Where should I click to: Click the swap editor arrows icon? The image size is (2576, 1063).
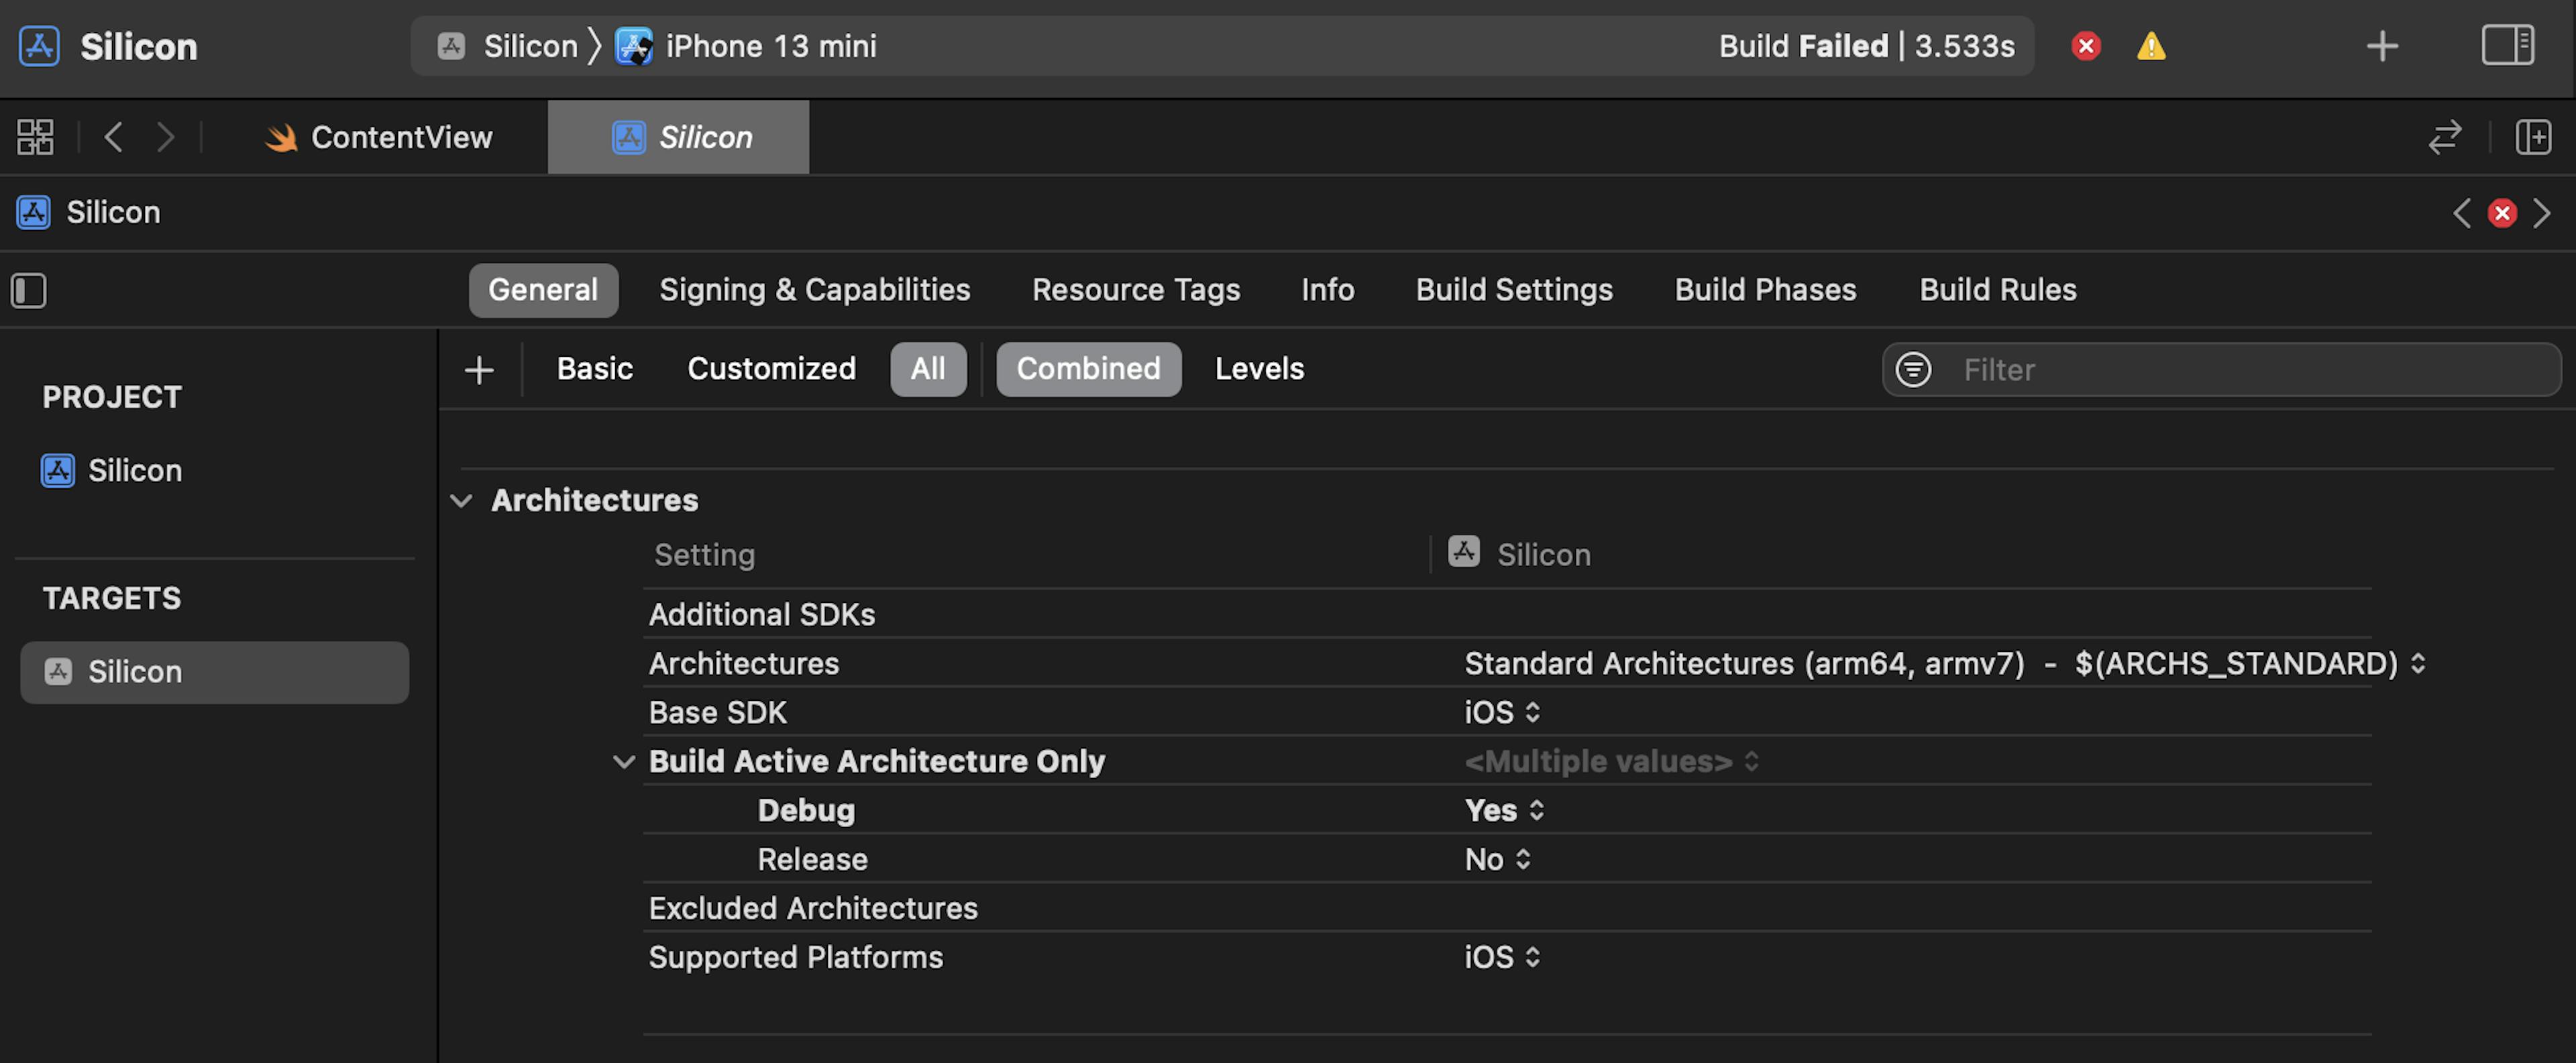(2445, 137)
